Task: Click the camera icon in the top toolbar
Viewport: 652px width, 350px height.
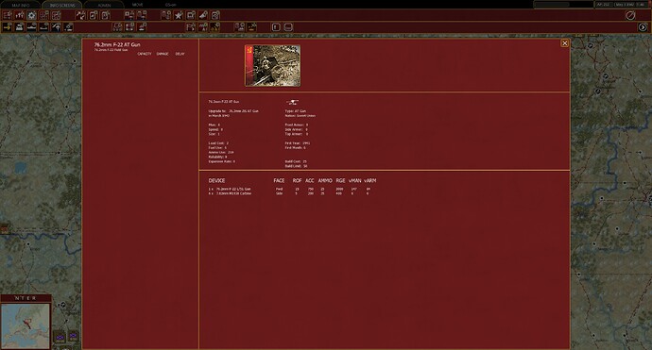Action: 215,16
